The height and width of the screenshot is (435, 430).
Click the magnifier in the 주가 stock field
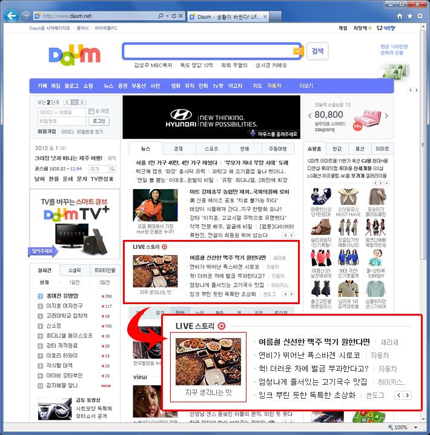112,169
